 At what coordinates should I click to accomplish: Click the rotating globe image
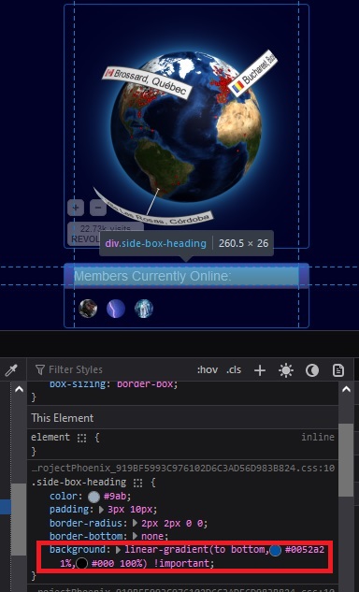click(x=186, y=126)
